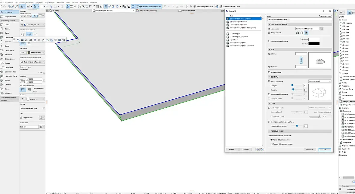
Task: Toggle the Прозрачность checkbox
Action: [x=269, y=32]
